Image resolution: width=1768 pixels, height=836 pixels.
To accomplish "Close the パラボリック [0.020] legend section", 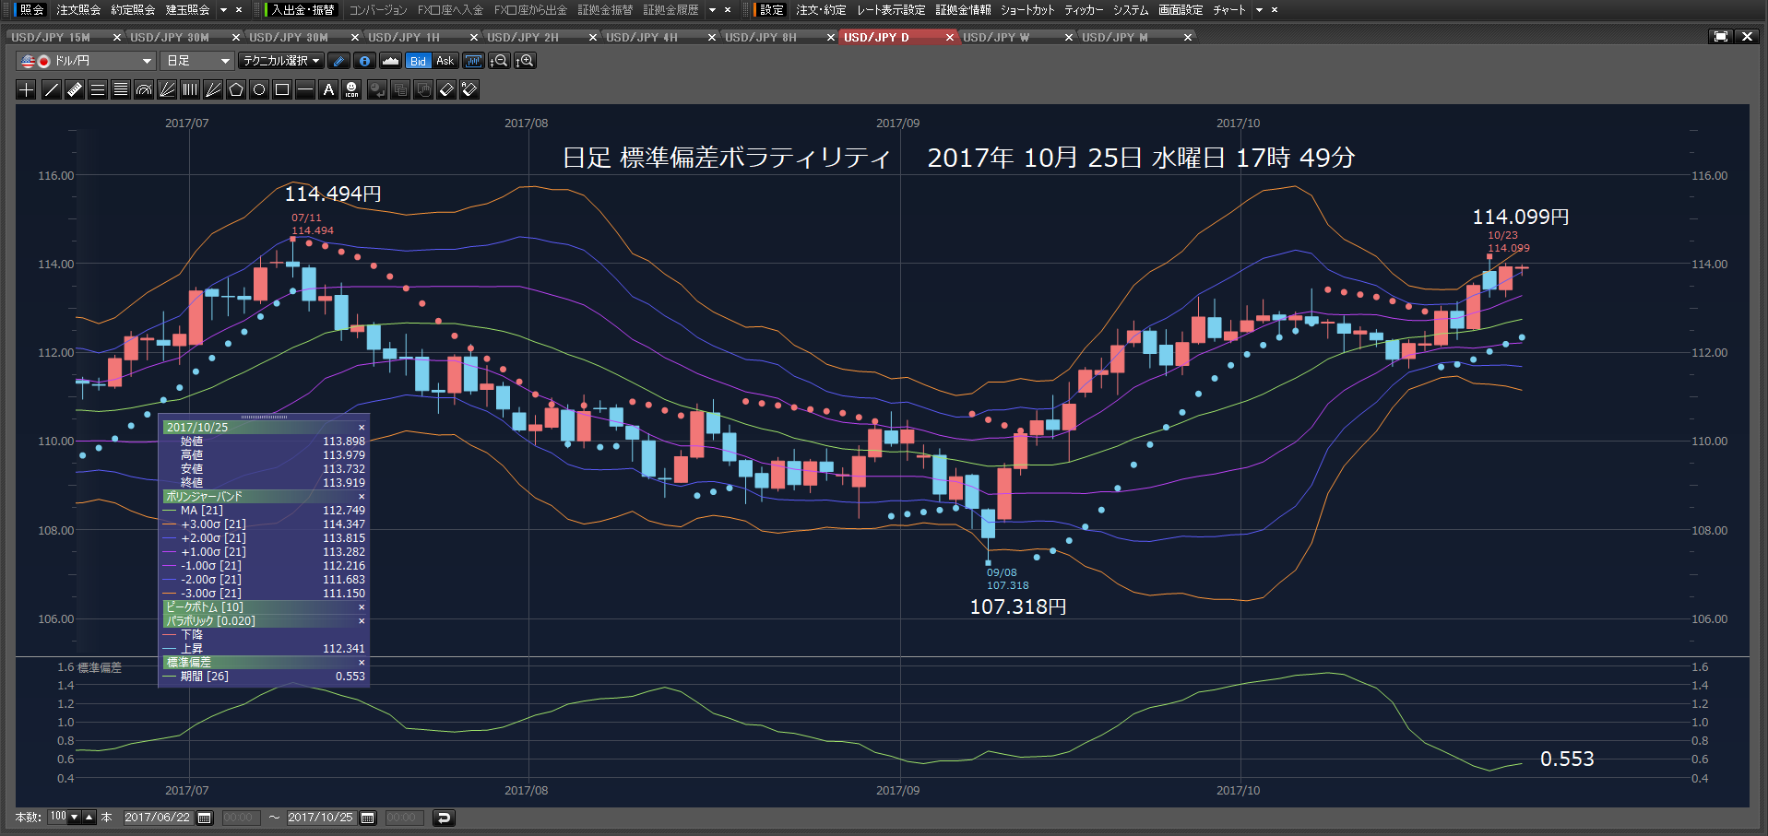I will (x=362, y=621).
